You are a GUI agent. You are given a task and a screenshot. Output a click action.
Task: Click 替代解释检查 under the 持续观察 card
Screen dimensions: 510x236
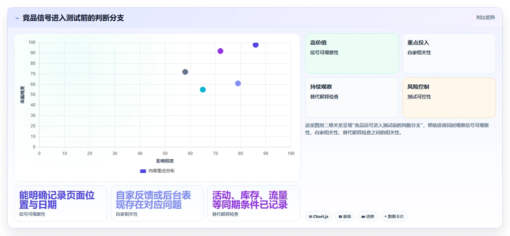[x=325, y=97]
